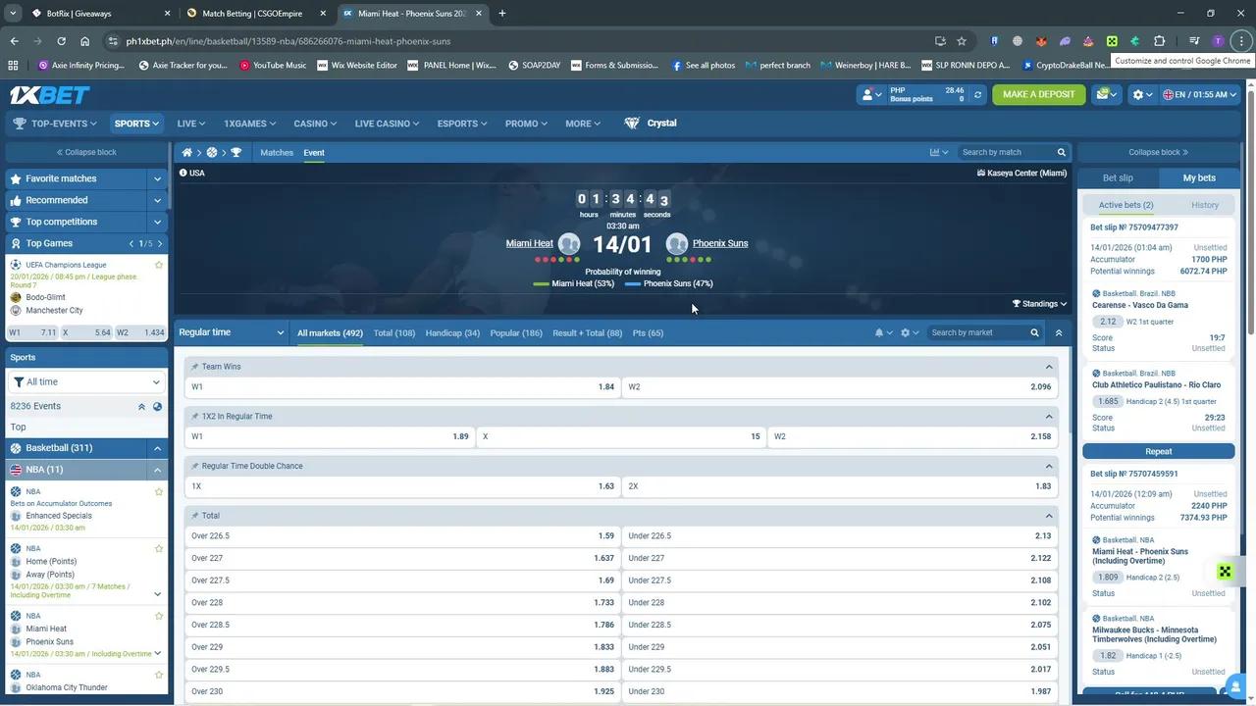Switch to the Handicap (34) markets tab
This screenshot has width=1256, height=706.
[452, 333]
